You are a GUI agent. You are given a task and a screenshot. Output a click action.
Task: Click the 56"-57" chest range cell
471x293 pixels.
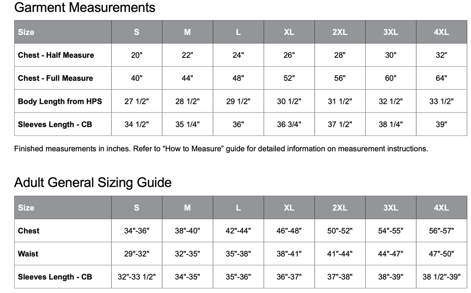441,231
